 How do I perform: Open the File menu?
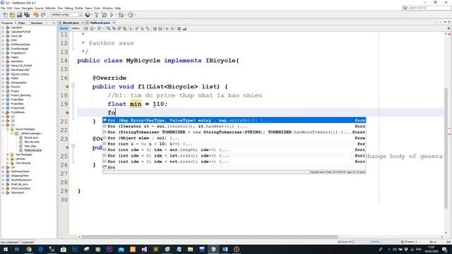click(x=3, y=8)
